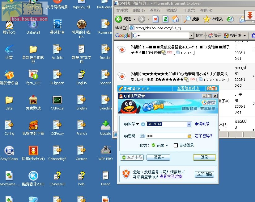Open the 申请帐号 link
This screenshot has height=202, width=255.
(x=202, y=124)
